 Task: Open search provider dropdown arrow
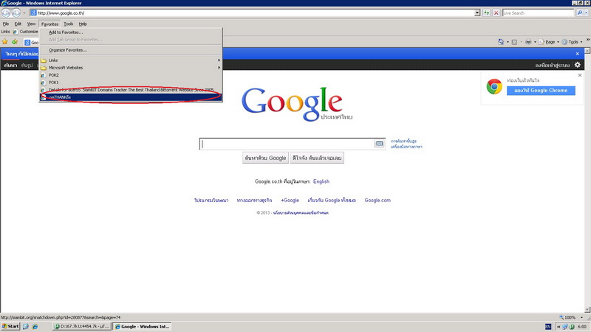pos(586,13)
